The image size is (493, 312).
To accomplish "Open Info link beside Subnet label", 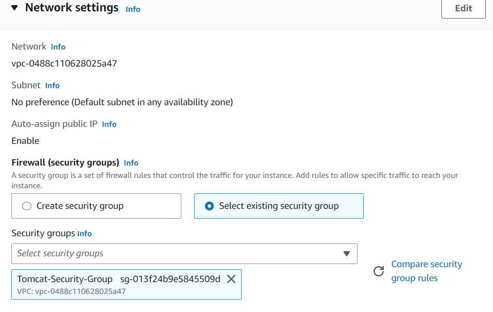I will click(x=52, y=86).
